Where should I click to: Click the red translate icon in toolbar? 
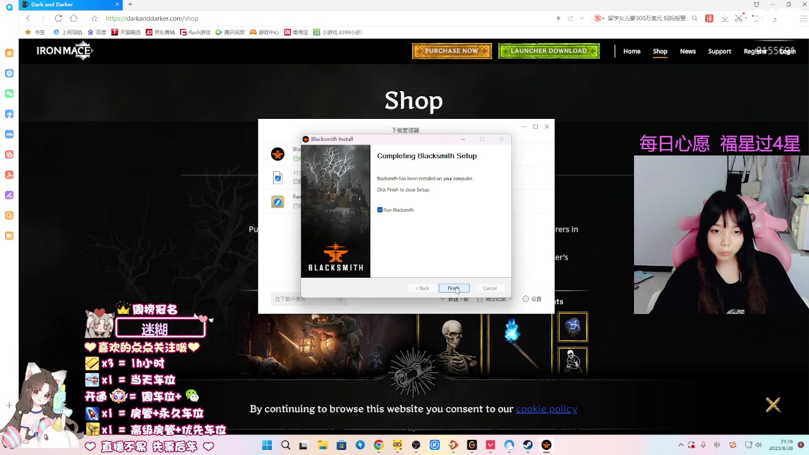709,18
